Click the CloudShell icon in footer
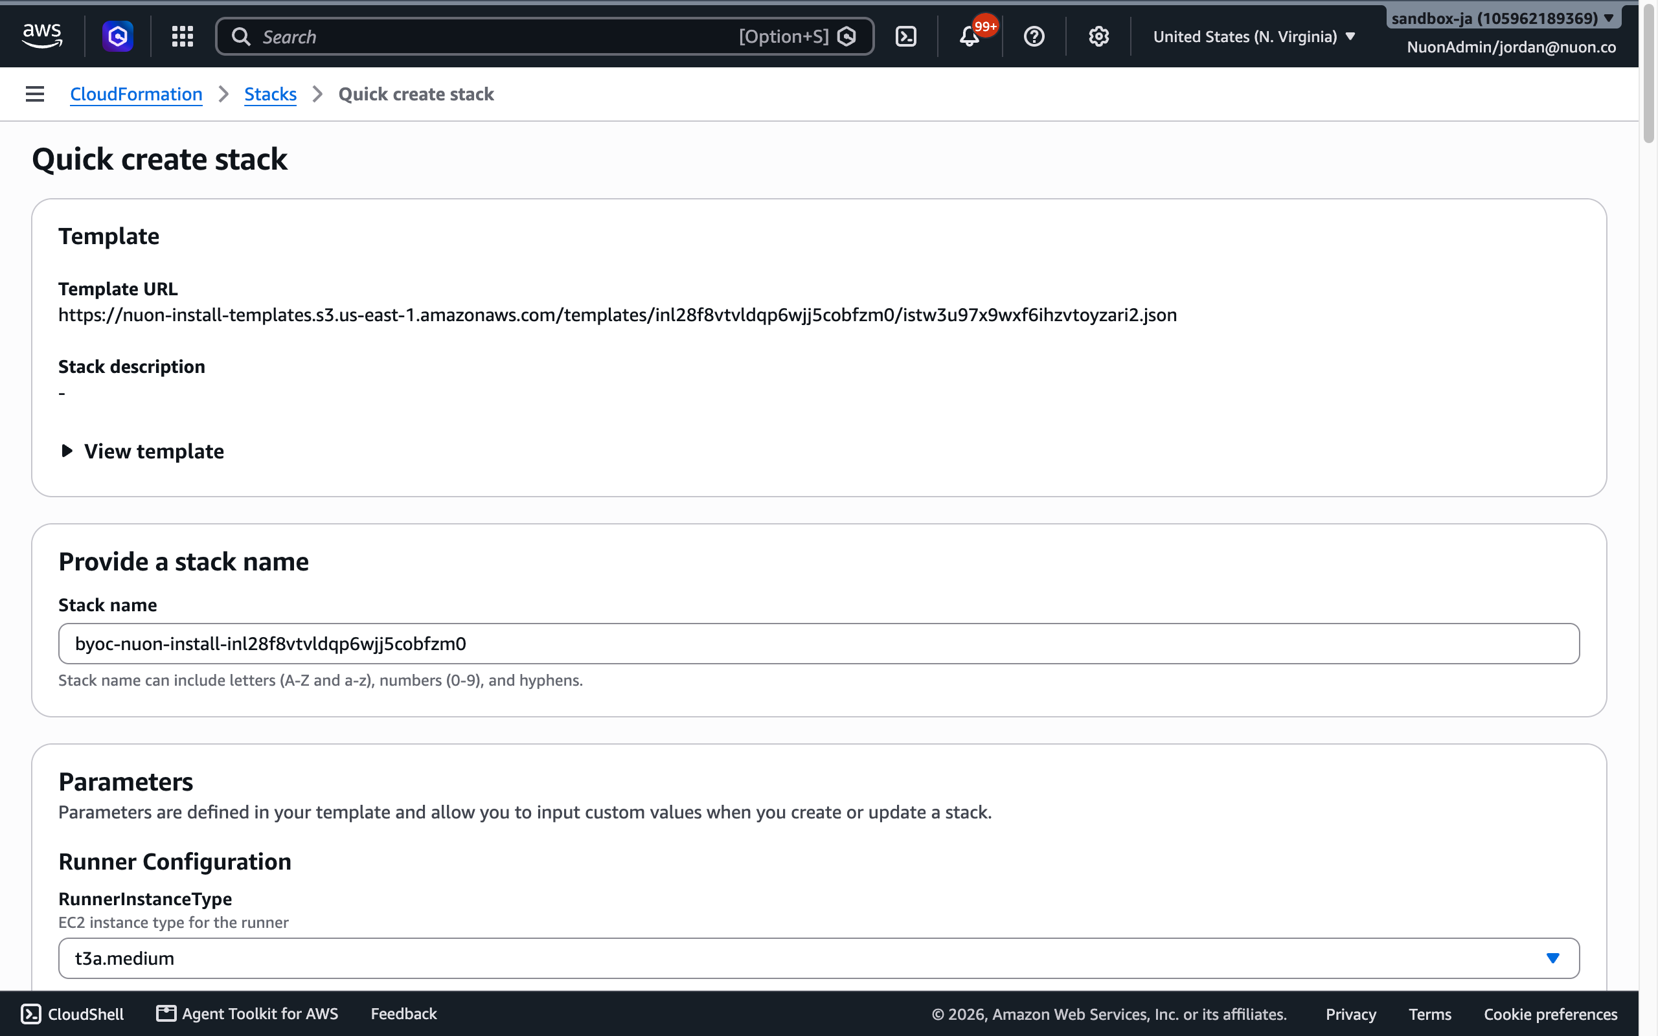 point(32,1013)
